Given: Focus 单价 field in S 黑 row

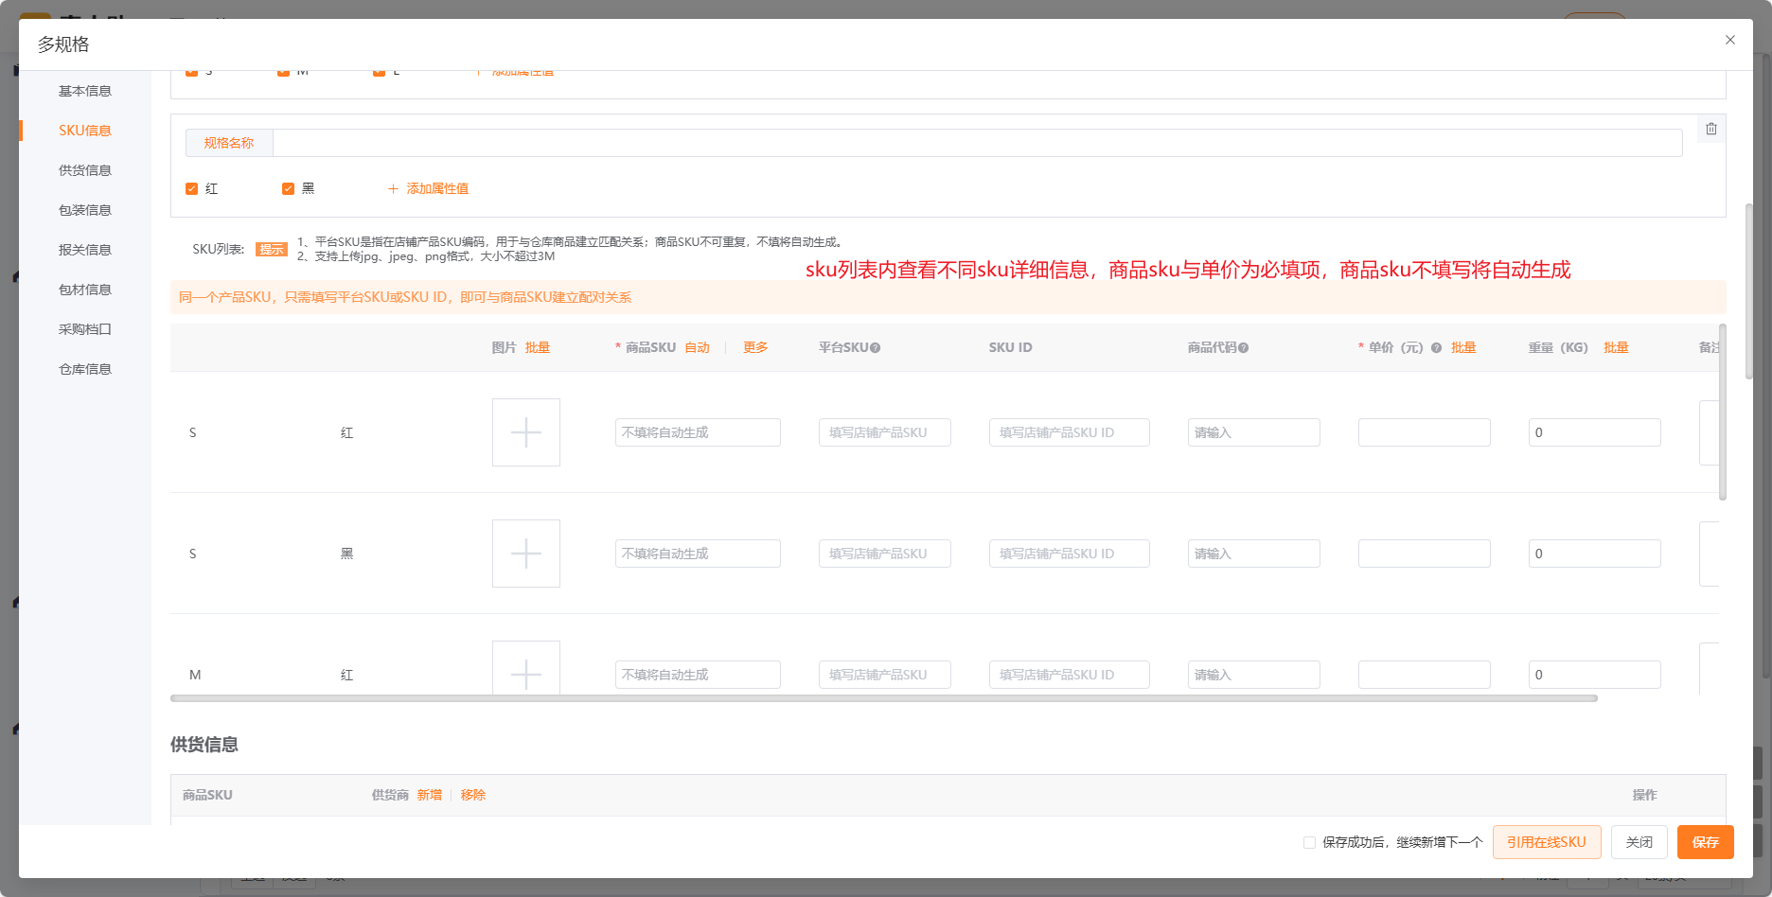Looking at the screenshot, I should [x=1425, y=554].
